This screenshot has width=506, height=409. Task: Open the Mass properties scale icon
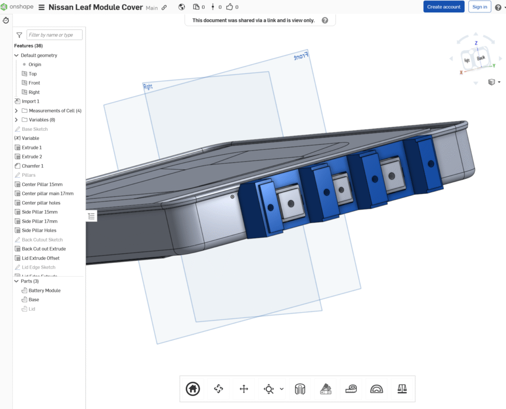pos(402,389)
